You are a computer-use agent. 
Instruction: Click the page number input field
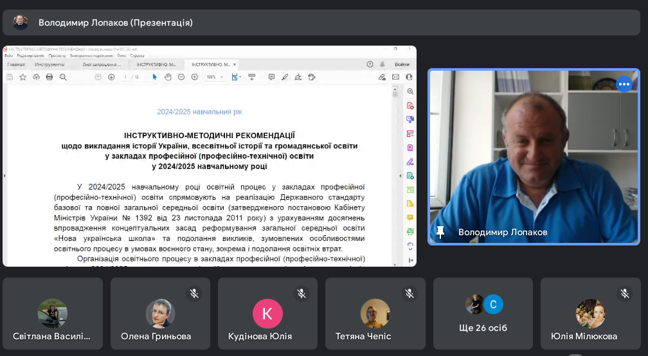(125, 77)
